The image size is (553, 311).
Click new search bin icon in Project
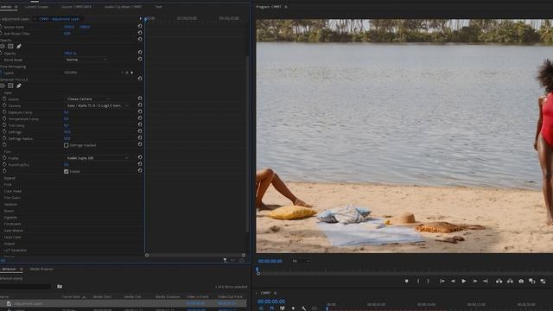tap(60, 286)
